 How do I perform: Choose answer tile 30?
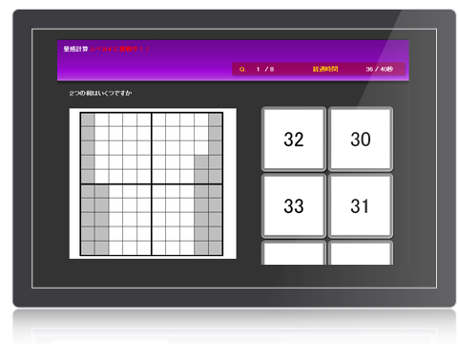(361, 140)
